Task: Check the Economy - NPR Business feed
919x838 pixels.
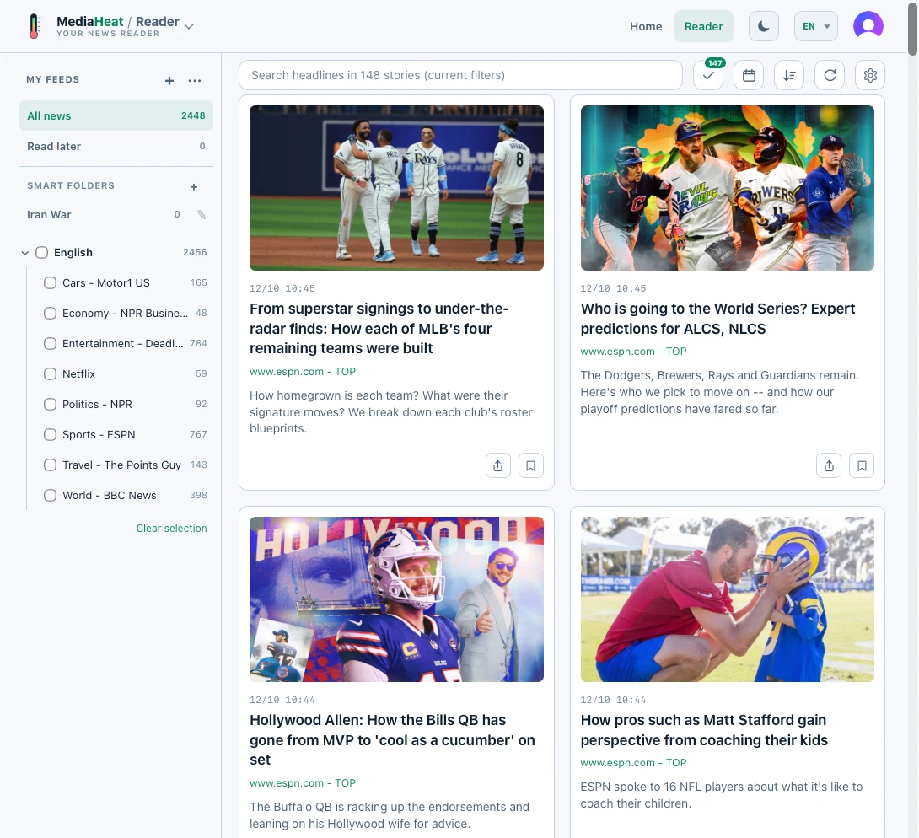Action: (x=50, y=314)
